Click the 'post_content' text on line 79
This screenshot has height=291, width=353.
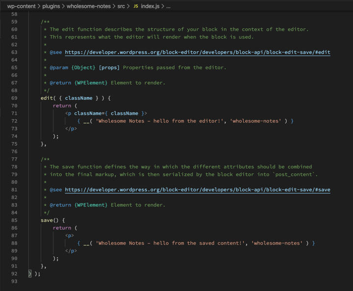294,175
